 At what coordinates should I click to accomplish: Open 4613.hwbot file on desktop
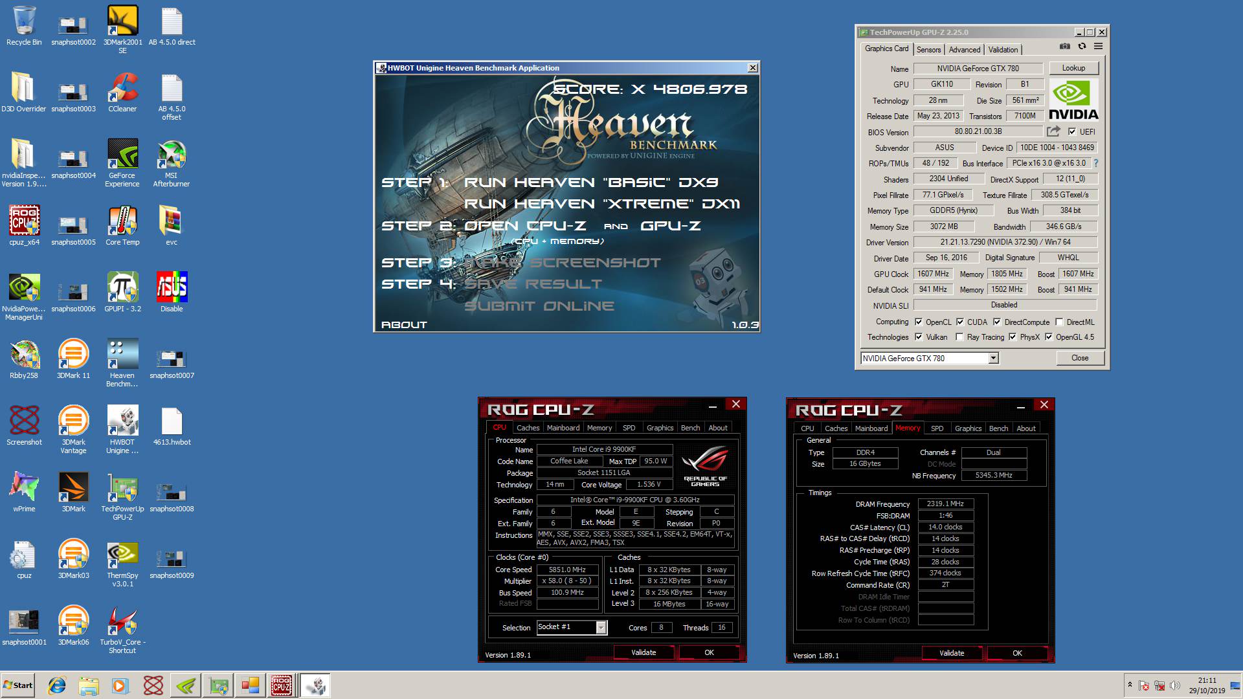click(172, 426)
